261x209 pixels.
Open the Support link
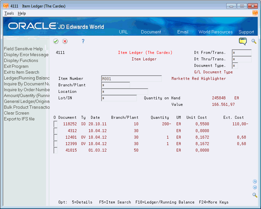246,32
